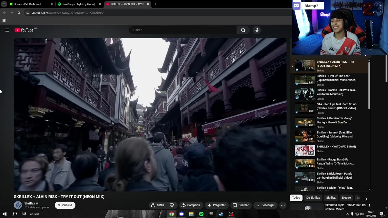Click the Preguntar button
Screen dimensions: 388x218
(x=216, y=205)
